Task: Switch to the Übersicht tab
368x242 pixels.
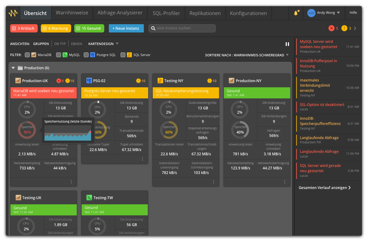Action: click(35, 13)
